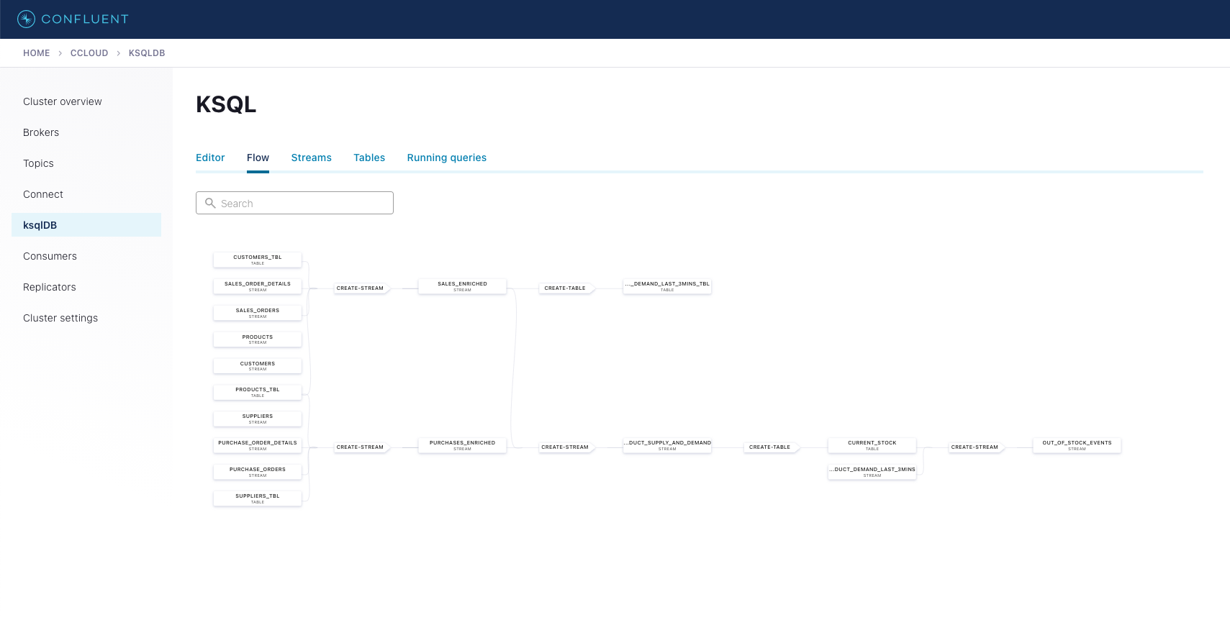Screen dimensions: 1230x620
Task: Click the DUCT_DEMAND_LAST_3MINS stream node
Action: [x=872, y=472]
